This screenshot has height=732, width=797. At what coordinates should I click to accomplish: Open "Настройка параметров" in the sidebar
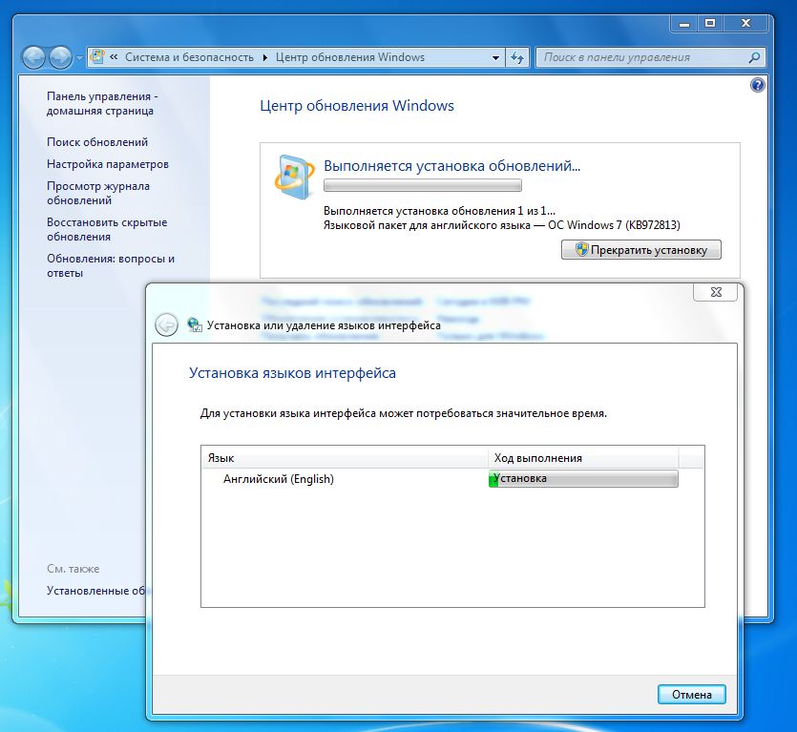pyautogui.click(x=108, y=164)
